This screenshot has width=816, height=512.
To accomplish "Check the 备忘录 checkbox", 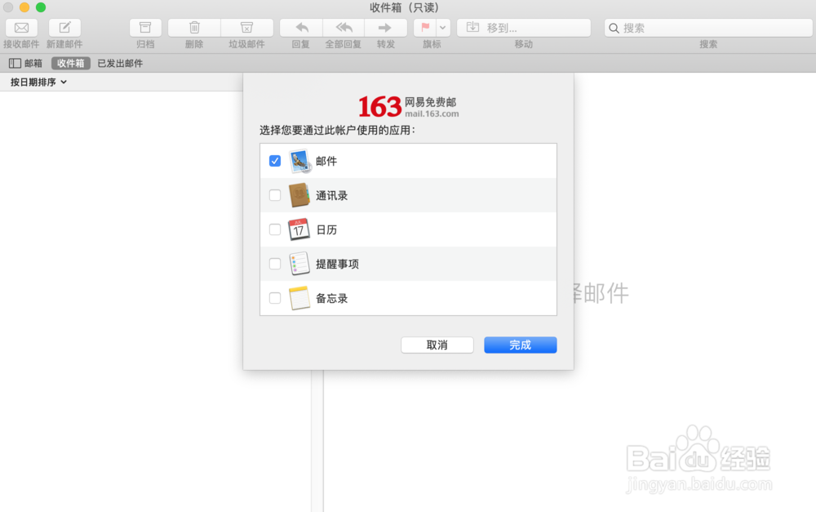I will (x=275, y=298).
